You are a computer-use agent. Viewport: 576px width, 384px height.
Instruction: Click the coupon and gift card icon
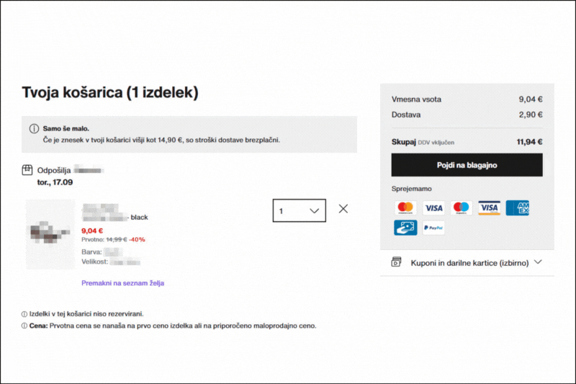pyautogui.click(x=396, y=263)
